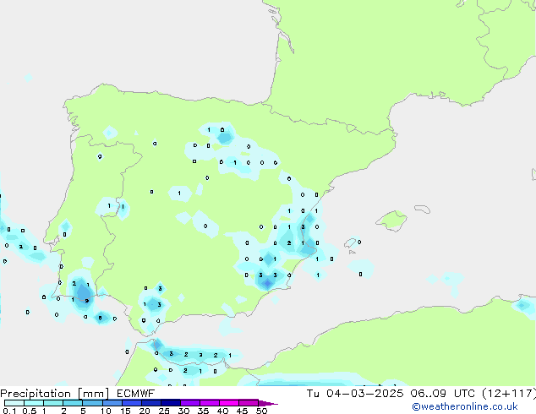Click the weatheronline.co.uk copyright link
Screen dimensions: 536x414
point(470,406)
